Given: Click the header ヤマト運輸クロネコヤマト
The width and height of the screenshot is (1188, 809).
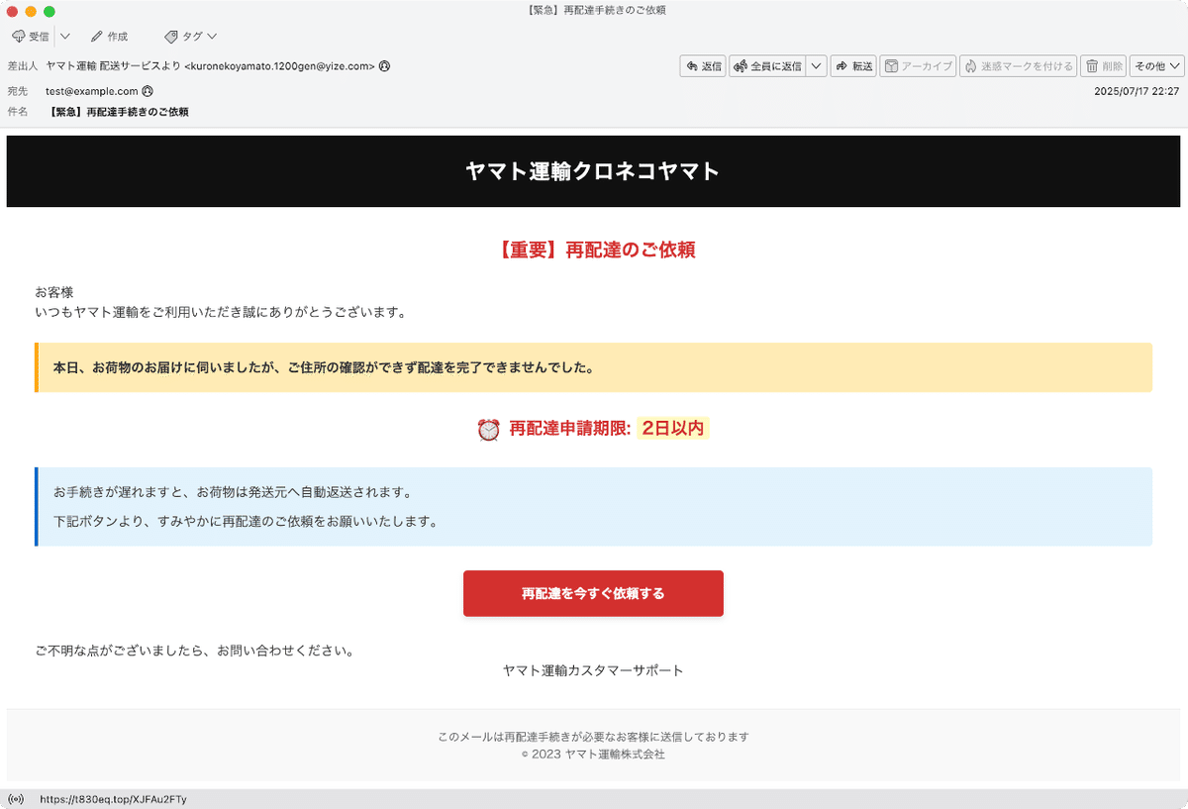Looking at the screenshot, I should pyautogui.click(x=593, y=171).
